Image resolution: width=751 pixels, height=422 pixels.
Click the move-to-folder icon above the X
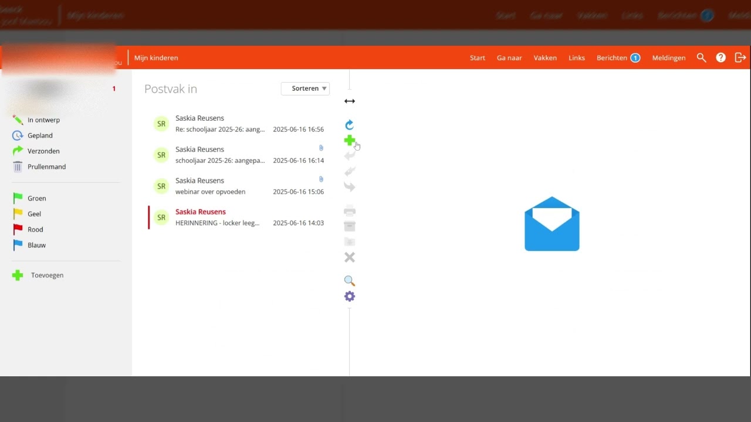tap(350, 241)
